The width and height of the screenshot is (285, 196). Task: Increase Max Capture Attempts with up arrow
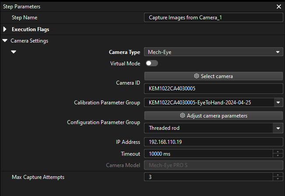(x=278, y=175)
